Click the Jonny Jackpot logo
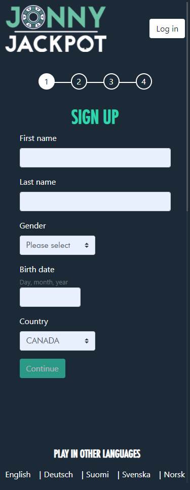 56,28
